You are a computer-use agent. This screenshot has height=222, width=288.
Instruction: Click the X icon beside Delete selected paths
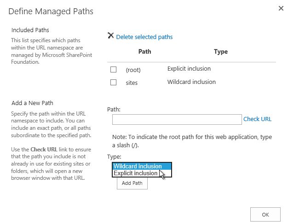(x=110, y=36)
